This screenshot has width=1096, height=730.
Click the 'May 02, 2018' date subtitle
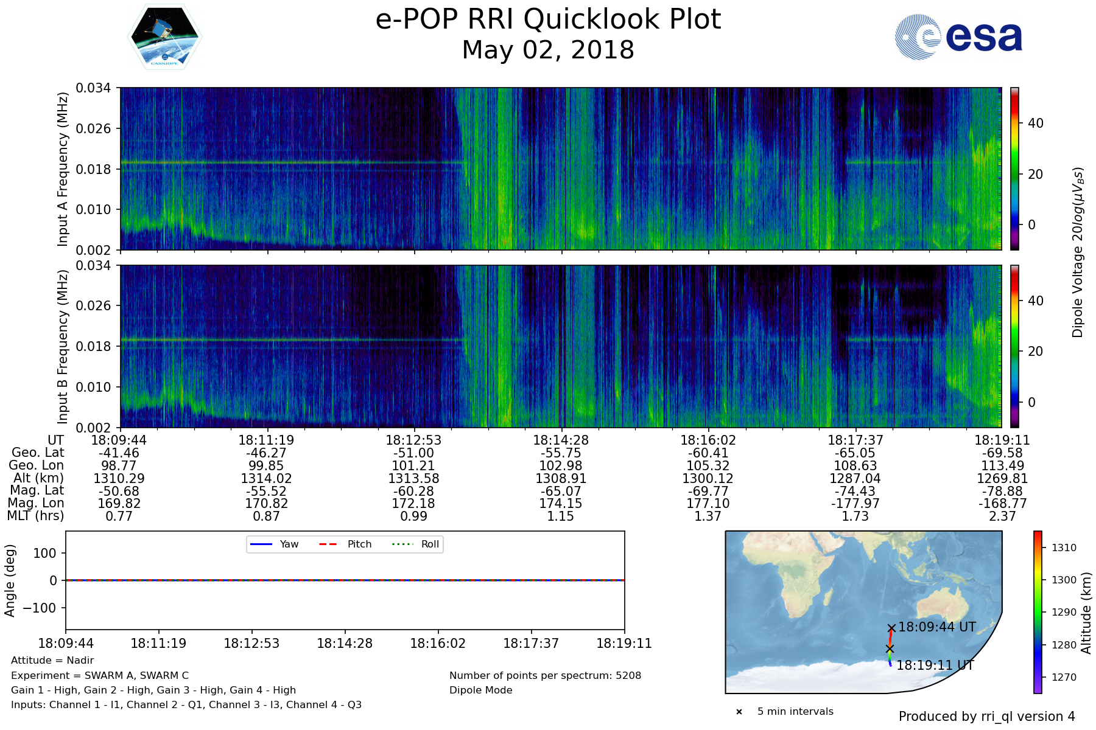tap(548, 50)
